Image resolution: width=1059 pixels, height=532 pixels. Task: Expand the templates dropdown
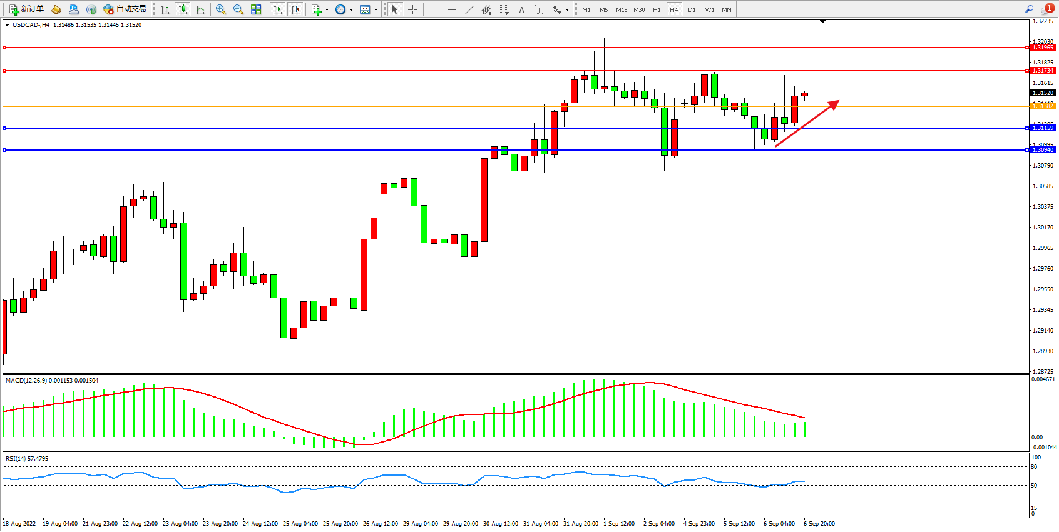coord(368,9)
